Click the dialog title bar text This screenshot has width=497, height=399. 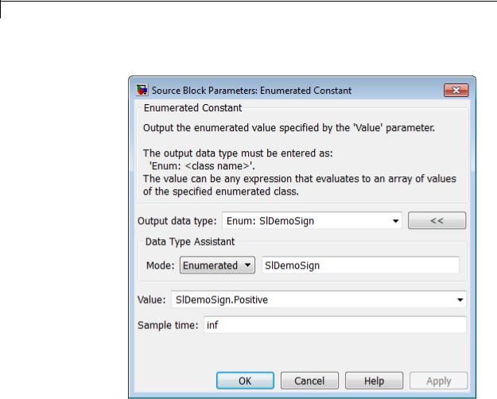coord(251,91)
